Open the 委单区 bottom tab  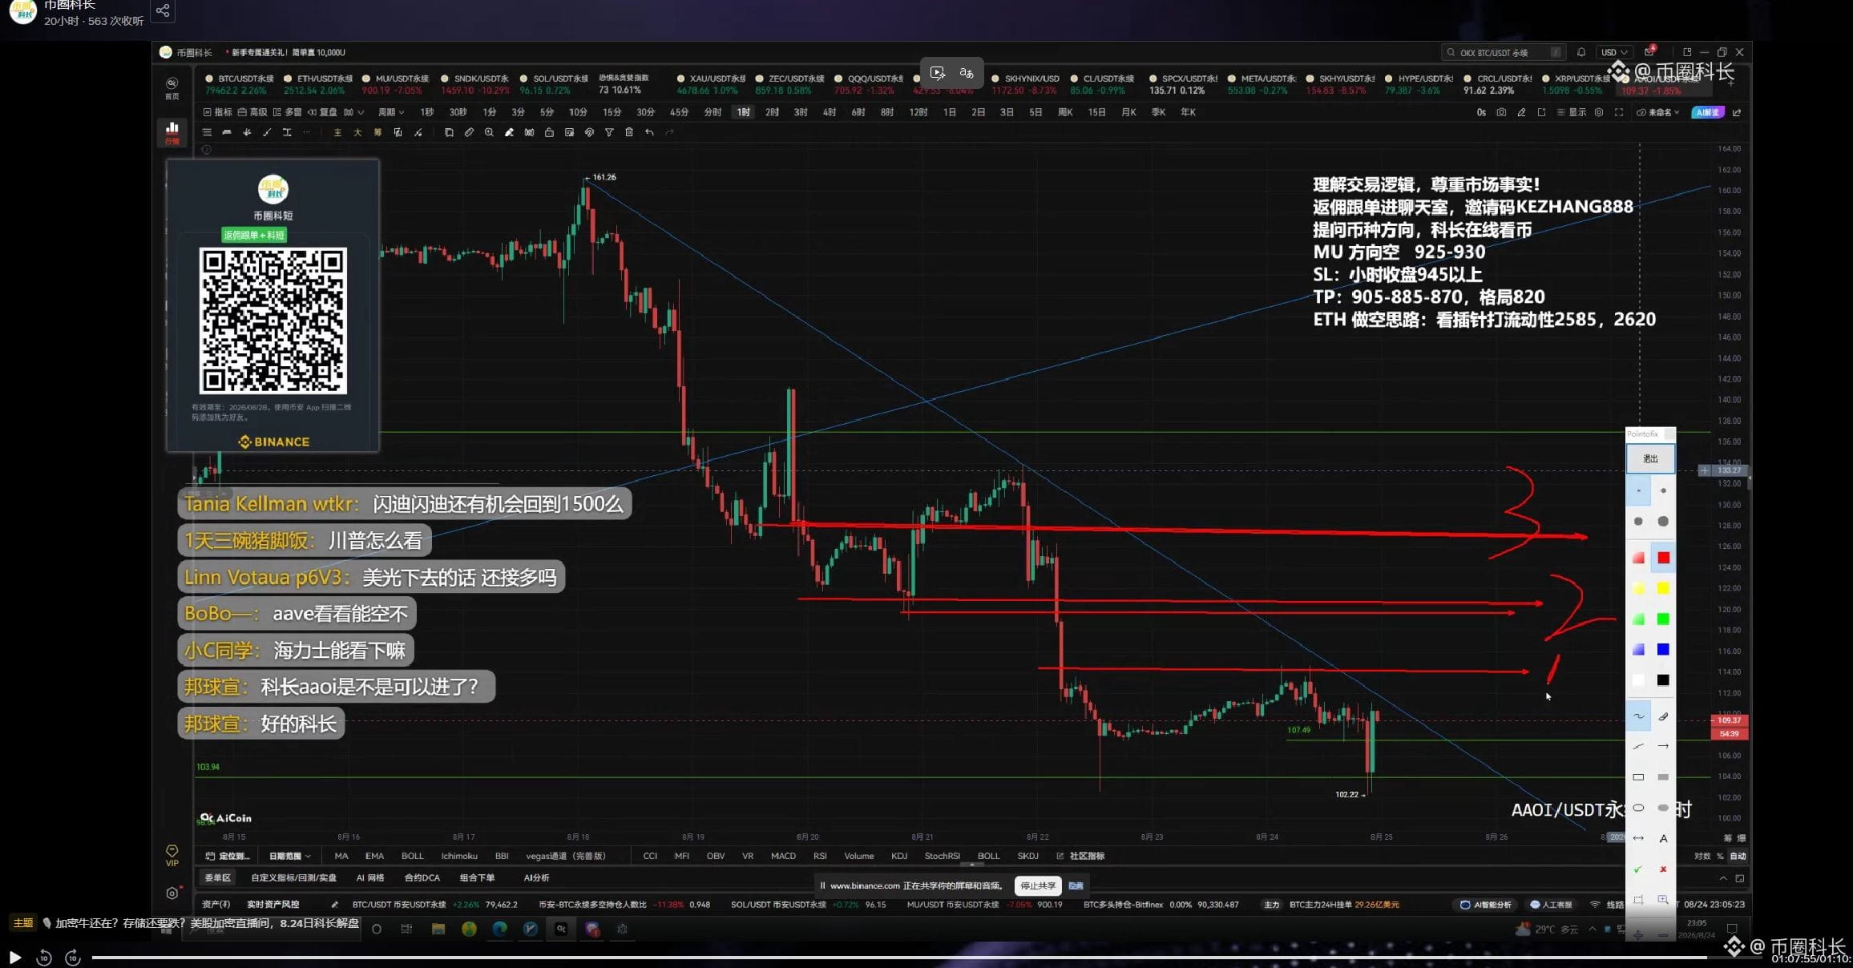[x=217, y=878]
